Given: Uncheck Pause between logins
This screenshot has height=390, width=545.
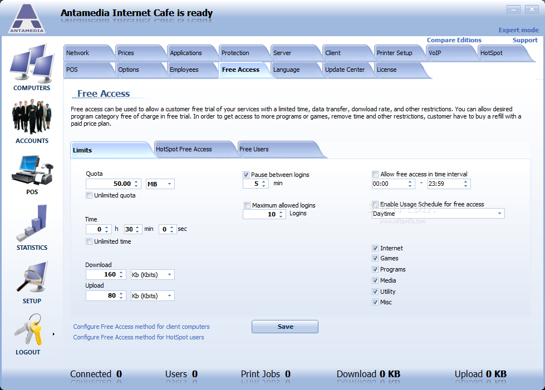Looking at the screenshot, I should (246, 175).
